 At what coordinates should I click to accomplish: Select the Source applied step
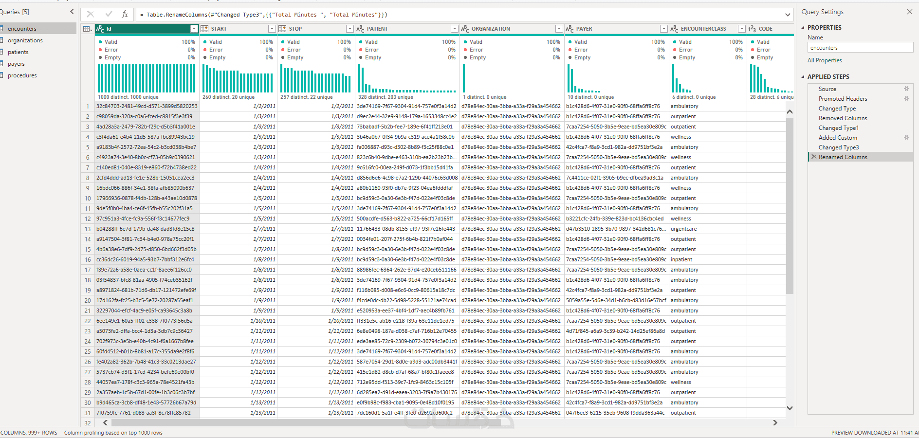pyautogui.click(x=861, y=89)
